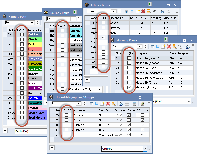Check Fix (X) for teacher Gauss
This screenshot has height=154, width=198.
click(103, 23)
